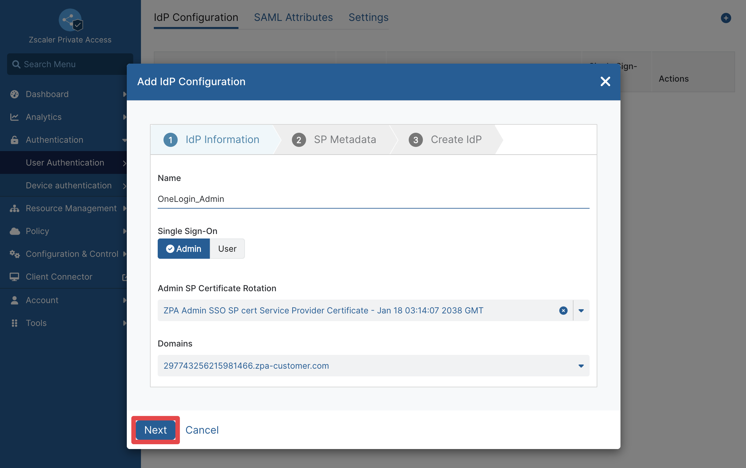
Task: Switch to the SAML Attributes tab
Action: (x=293, y=17)
